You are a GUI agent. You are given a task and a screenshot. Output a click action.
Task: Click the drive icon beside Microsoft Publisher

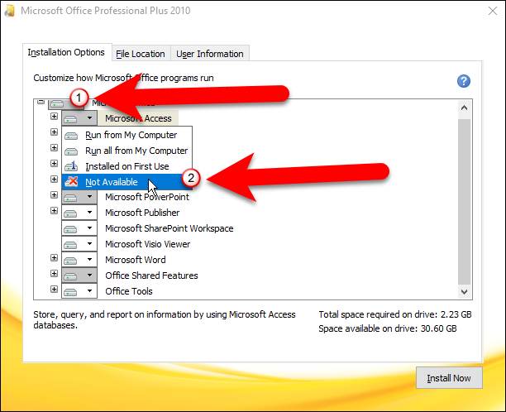pyautogui.click(x=70, y=213)
